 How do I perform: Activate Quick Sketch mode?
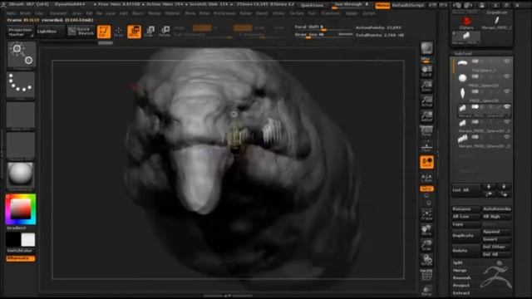click(81, 32)
